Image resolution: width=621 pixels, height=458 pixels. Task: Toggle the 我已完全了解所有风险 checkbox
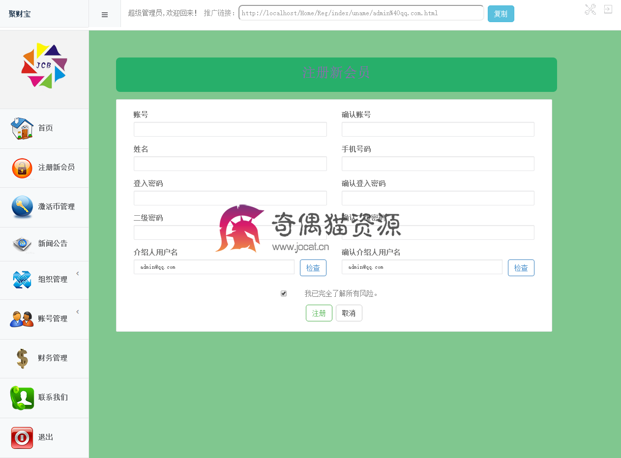tap(284, 293)
